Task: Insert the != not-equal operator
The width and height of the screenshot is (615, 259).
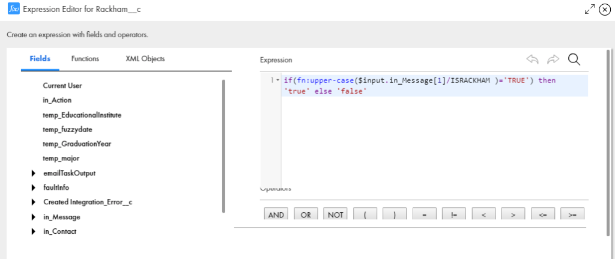Action: pyautogui.click(x=453, y=215)
